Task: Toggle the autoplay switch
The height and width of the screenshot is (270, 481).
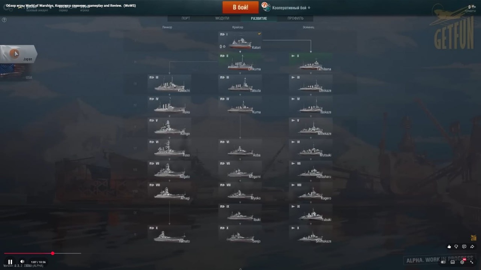Action: [443, 262]
